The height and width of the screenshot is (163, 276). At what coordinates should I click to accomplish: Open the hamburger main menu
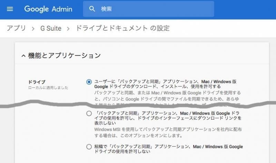[10, 9]
